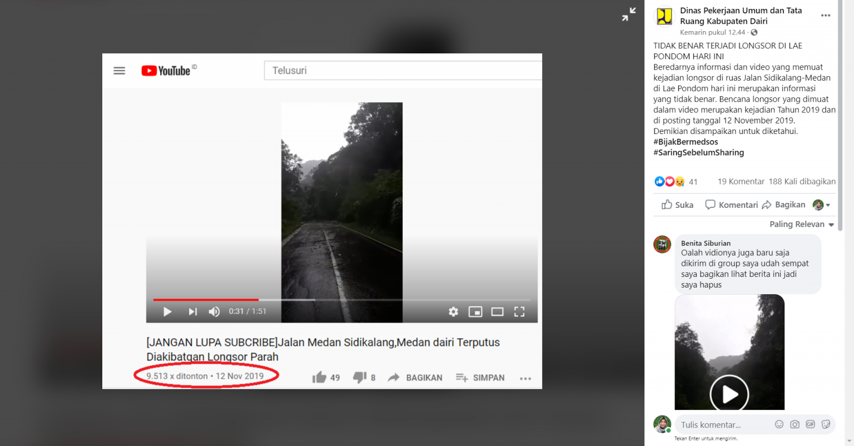This screenshot has height=446, width=854.
Task: Attach a photo with the camera icon
Action: tap(795, 424)
